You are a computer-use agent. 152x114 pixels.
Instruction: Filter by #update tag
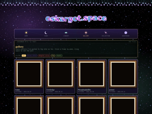[x=59, y=55]
